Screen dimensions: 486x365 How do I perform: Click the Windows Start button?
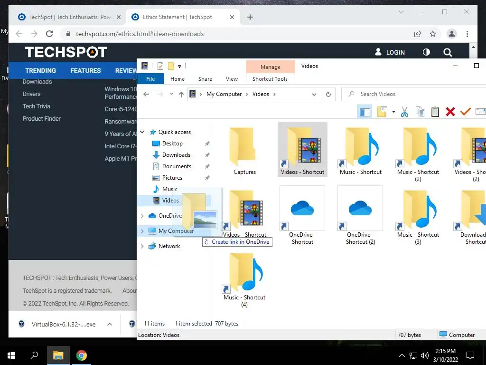(11, 355)
